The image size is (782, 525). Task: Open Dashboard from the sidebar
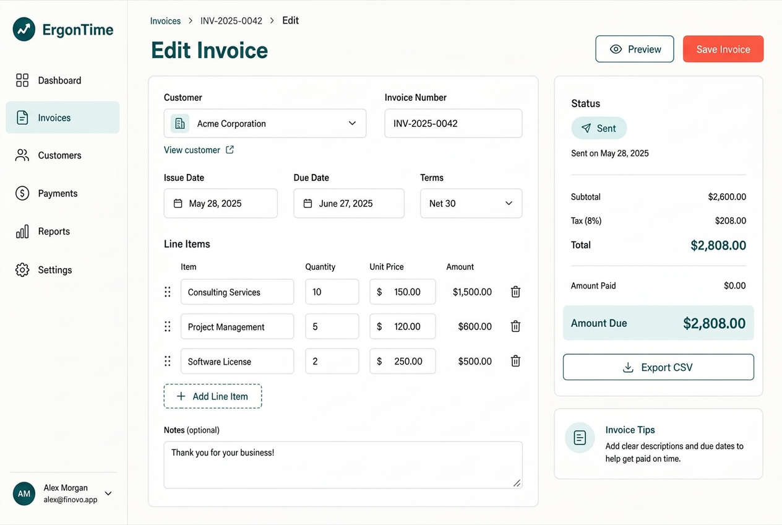coord(62,80)
